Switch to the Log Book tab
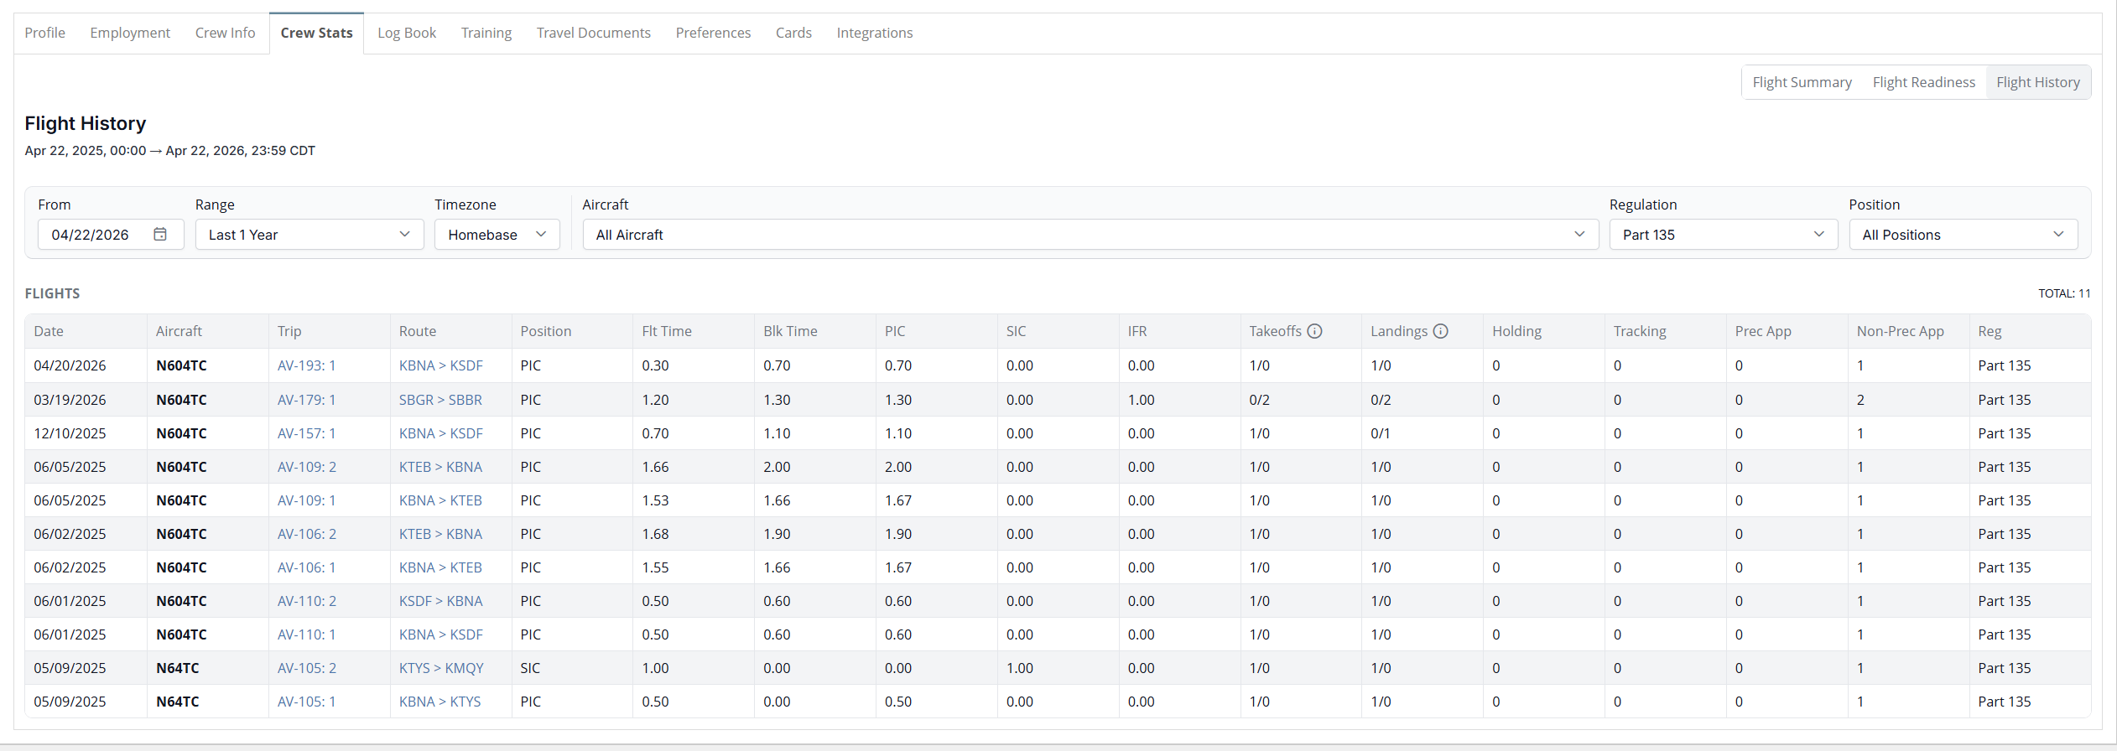2117x751 pixels. pyautogui.click(x=407, y=33)
